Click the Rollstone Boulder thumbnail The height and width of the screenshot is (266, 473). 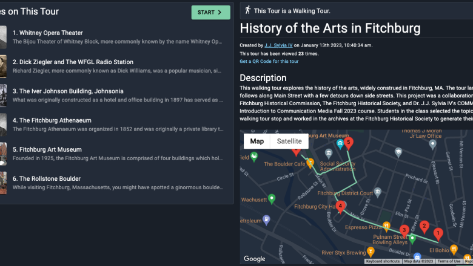[3, 183]
